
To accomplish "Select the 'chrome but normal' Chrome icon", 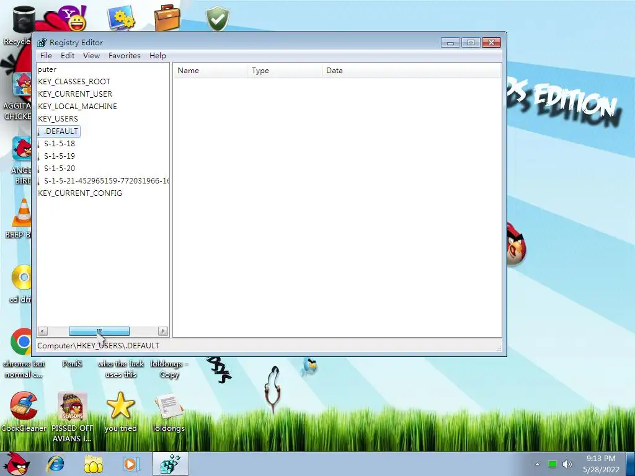I will tap(22, 352).
